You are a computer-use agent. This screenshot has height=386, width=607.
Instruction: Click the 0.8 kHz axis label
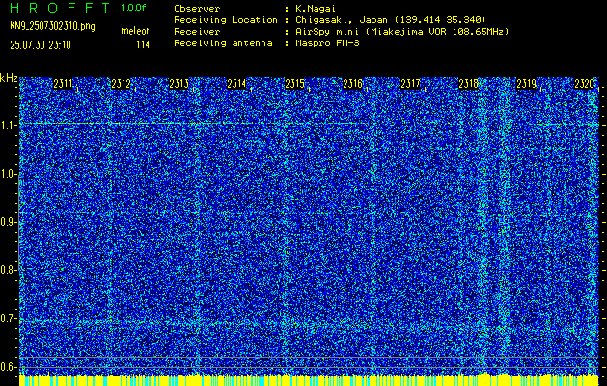coord(8,270)
